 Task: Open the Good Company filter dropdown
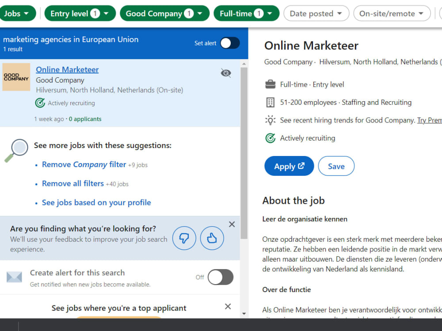(164, 13)
